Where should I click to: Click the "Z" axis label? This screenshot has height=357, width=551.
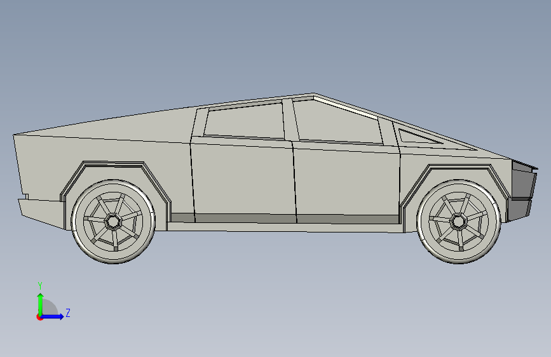tap(68, 313)
